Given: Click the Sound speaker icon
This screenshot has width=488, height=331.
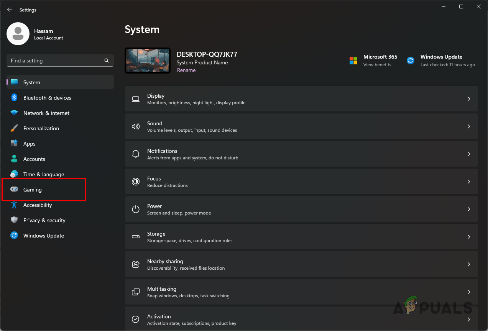Looking at the screenshot, I should pos(136,126).
